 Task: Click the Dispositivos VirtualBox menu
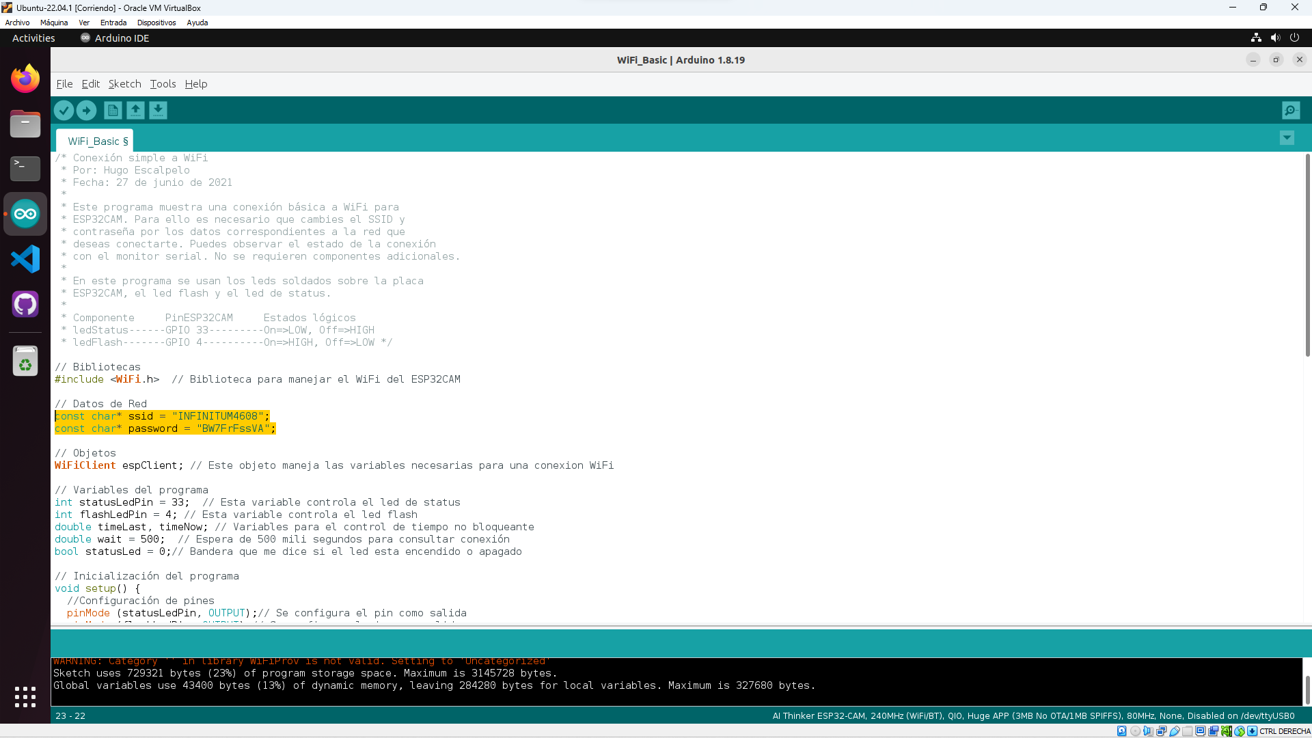[156, 22]
